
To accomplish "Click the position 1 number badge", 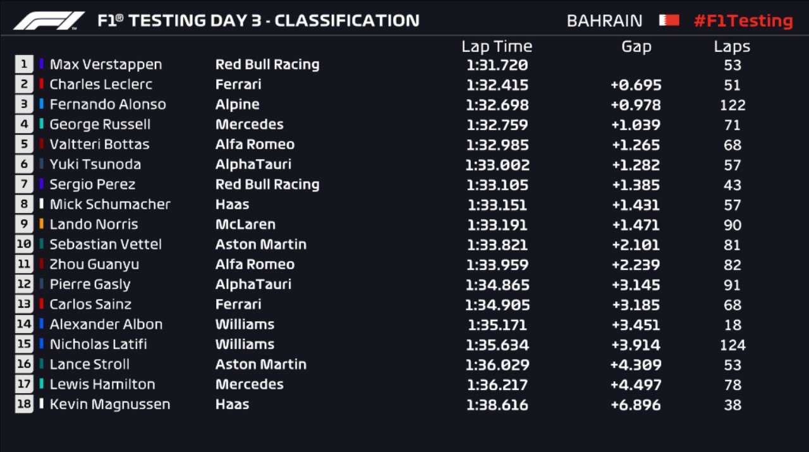I will pyautogui.click(x=24, y=64).
